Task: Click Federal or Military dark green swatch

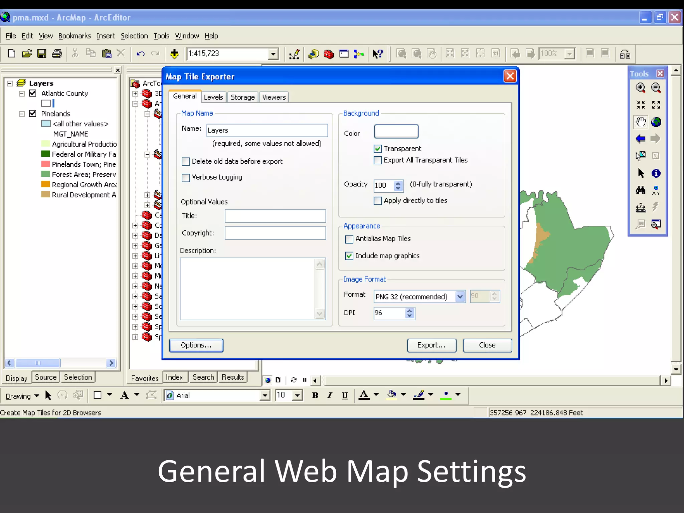Action: coord(45,154)
